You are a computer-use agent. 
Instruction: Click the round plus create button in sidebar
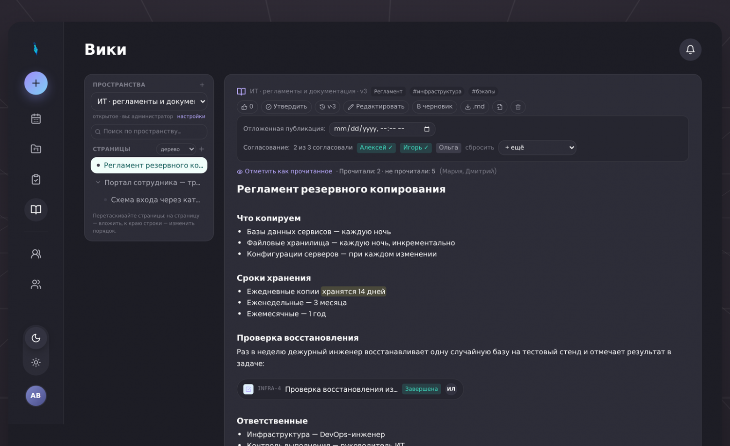point(36,83)
